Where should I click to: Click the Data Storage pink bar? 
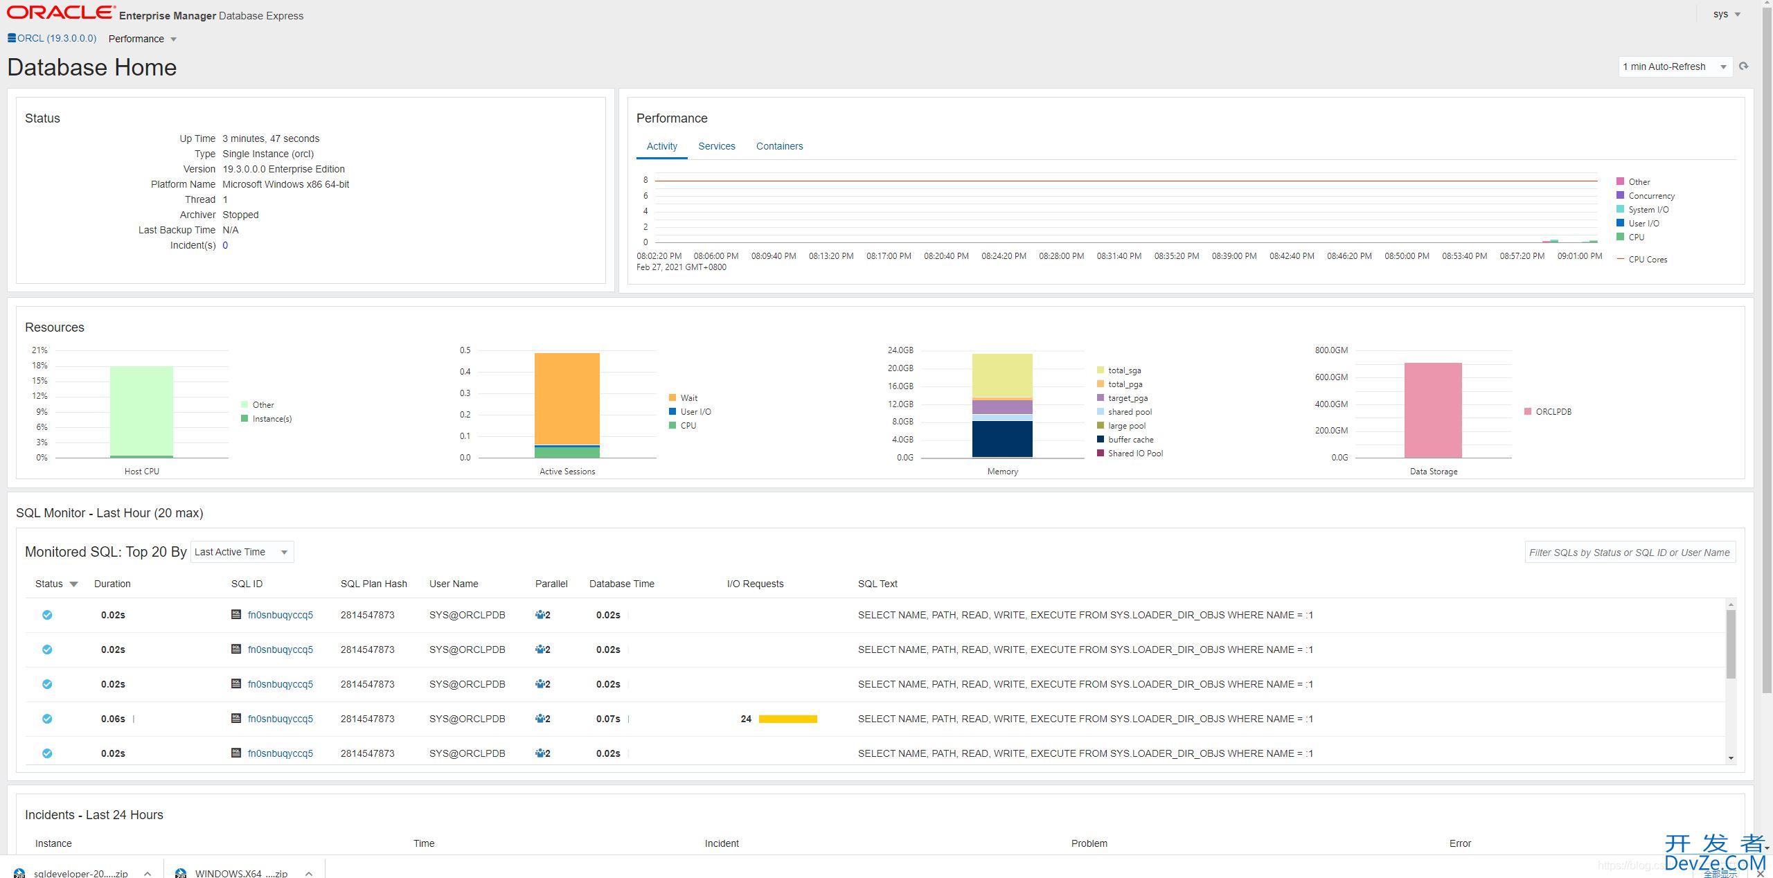1433,410
